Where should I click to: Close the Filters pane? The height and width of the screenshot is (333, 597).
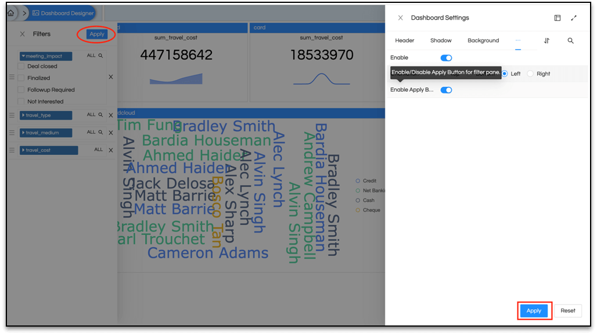pos(23,34)
